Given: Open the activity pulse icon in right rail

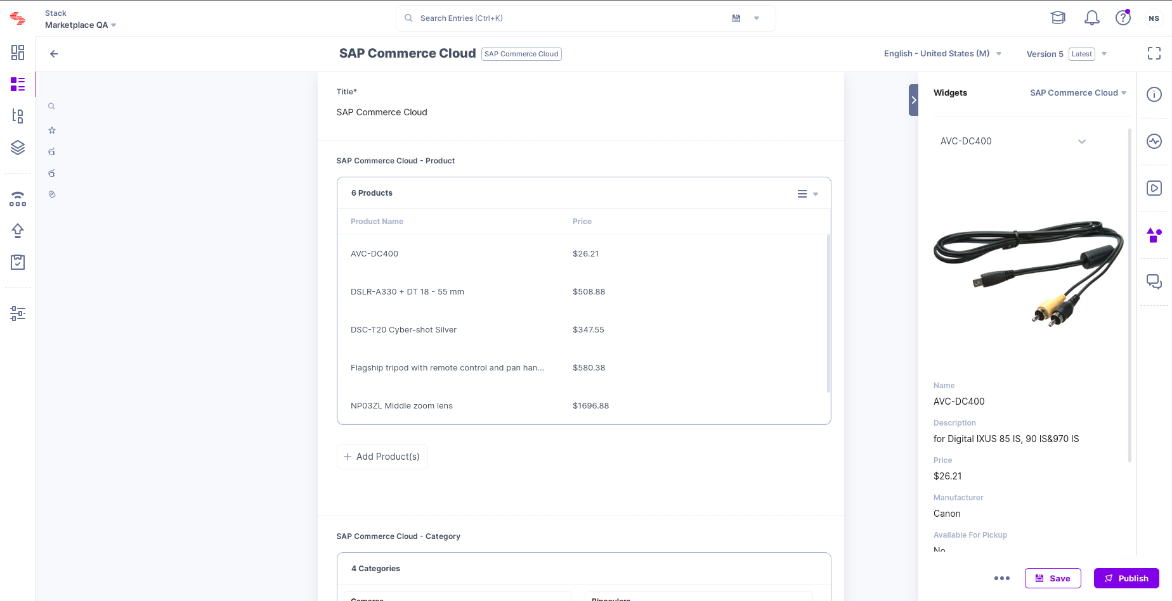Looking at the screenshot, I should pos(1154,141).
